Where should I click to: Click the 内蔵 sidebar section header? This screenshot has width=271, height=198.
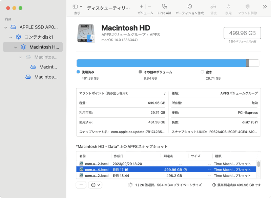pyautogui.click(x=8, y=19)
